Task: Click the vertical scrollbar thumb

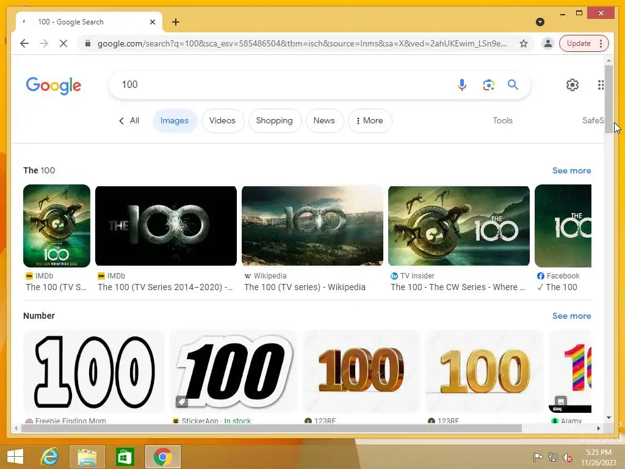Action: coord(609,99)
